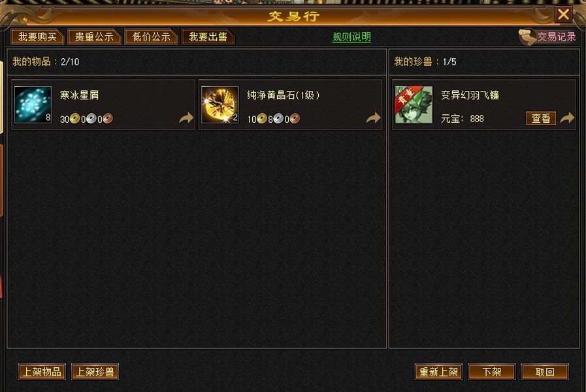586x392 pixels.
Task: Select the 纯净黄晶石 gem icon
Action: 220,105
